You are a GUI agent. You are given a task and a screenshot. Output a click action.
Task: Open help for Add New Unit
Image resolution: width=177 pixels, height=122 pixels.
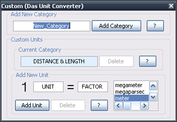99,105
